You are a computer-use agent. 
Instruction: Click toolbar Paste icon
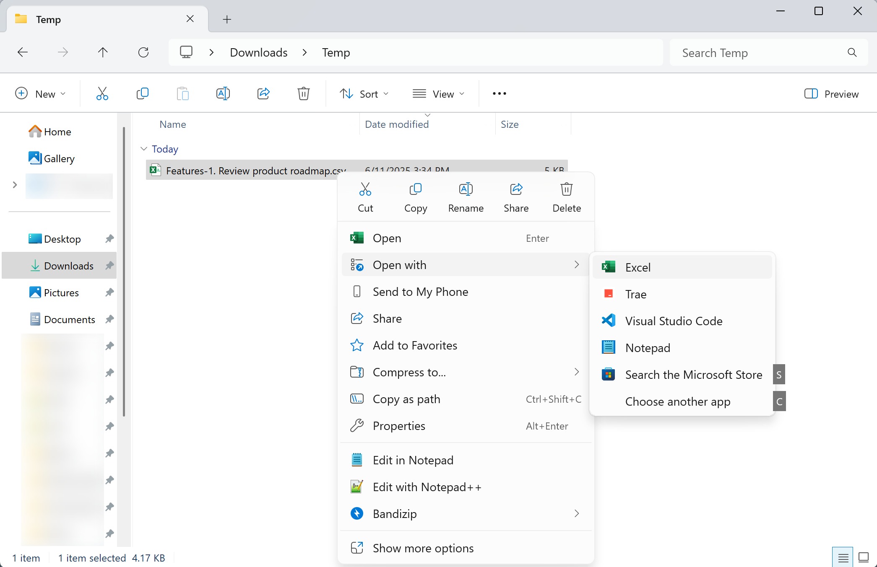coord(183,93)
